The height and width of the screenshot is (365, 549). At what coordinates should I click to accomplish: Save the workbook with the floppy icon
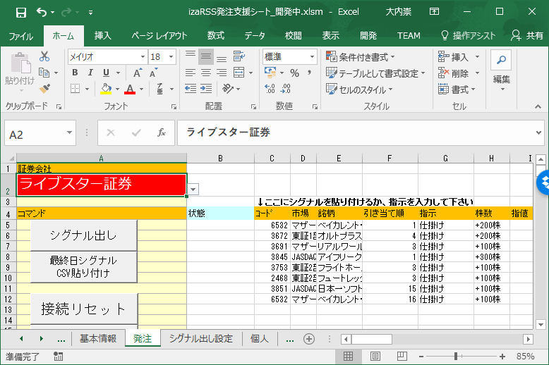tap(21, 13)
